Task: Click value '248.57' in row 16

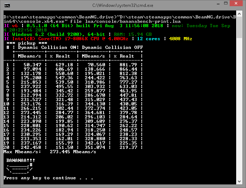Action: [x=128, y=130]
